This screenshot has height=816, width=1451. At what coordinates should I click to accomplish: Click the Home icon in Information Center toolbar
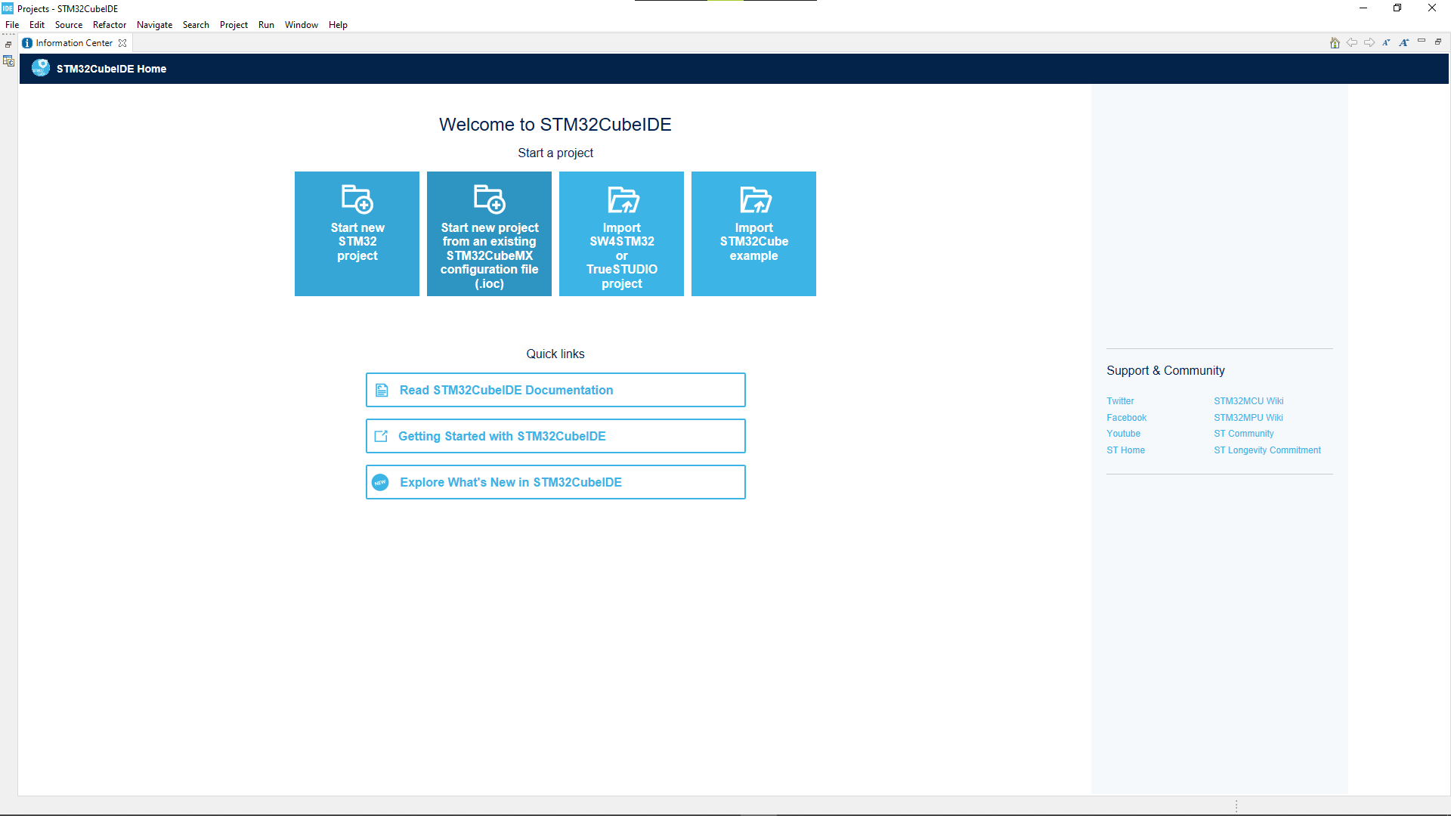coord(1335,43)
